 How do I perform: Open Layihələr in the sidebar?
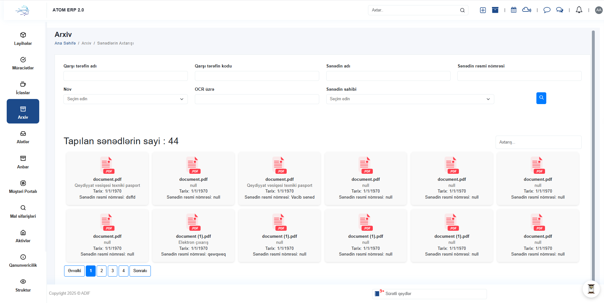coord(23,39)
